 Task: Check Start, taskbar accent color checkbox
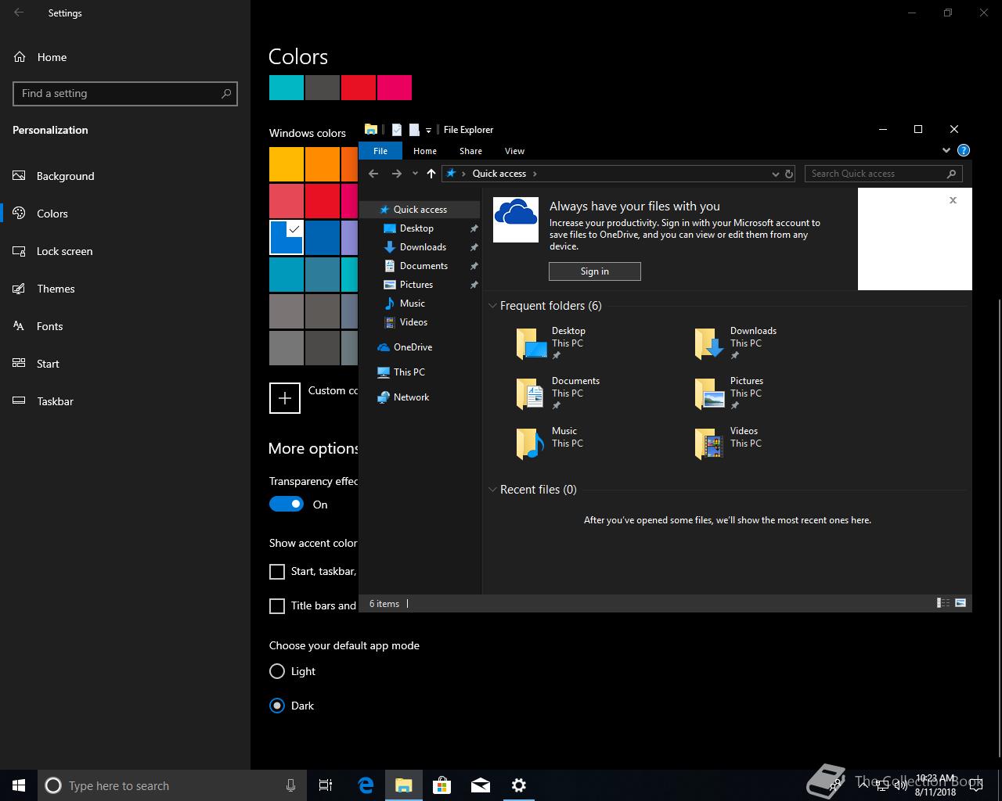pyautogui.click(x=277, y=572)
